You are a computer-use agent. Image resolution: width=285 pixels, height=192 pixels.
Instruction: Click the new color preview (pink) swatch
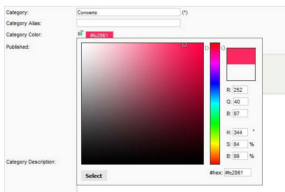241,56
